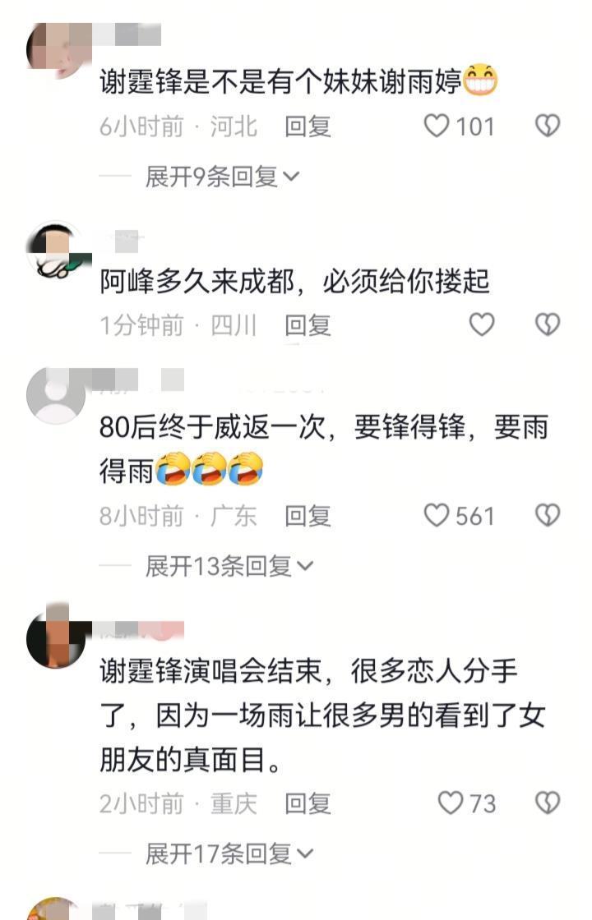Expand 展开17条回复 replies
592x920 pixels.
229,853
